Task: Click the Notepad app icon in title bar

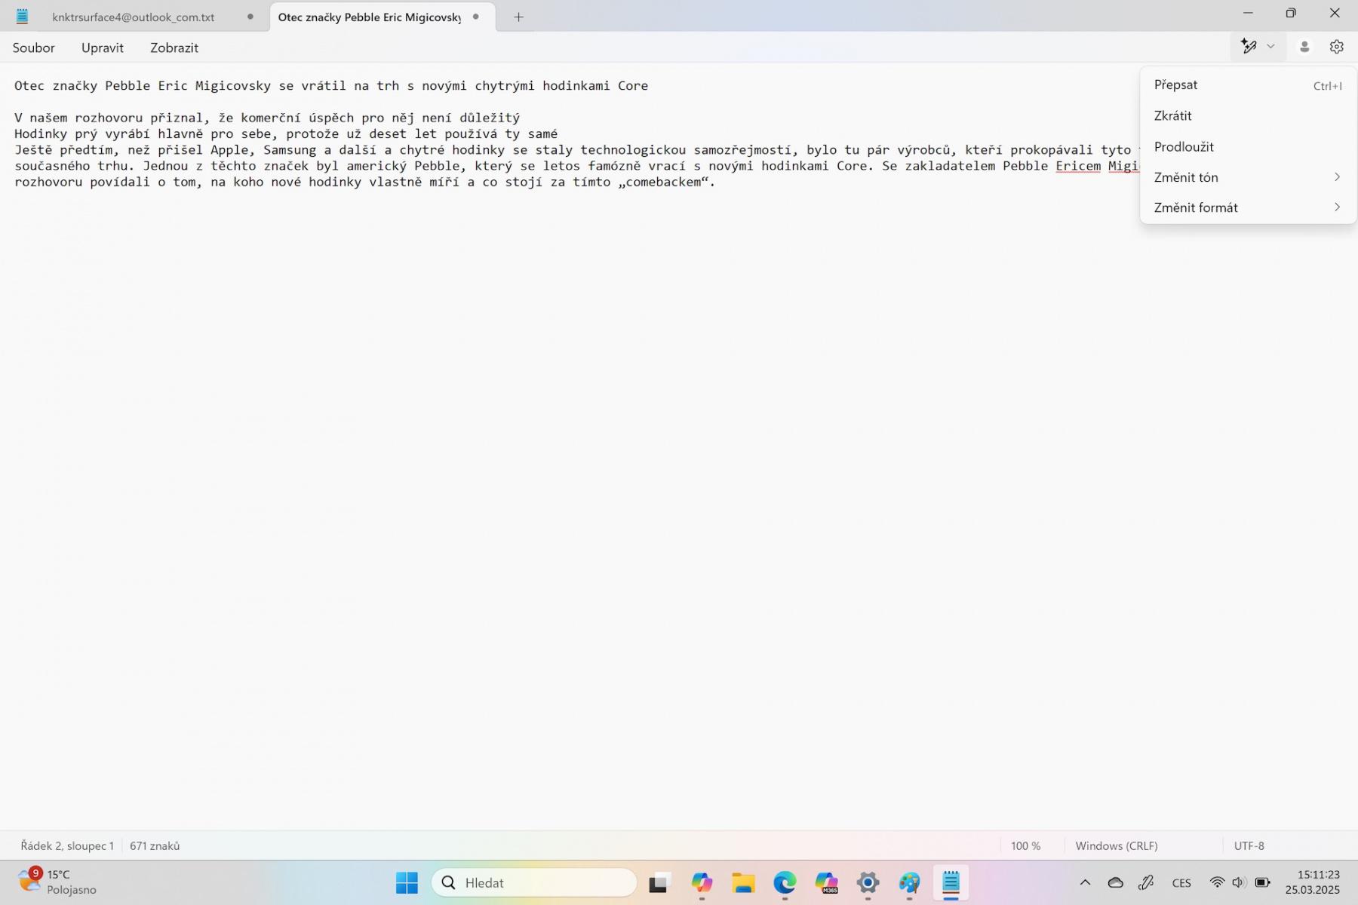Action: click(23, 16)
